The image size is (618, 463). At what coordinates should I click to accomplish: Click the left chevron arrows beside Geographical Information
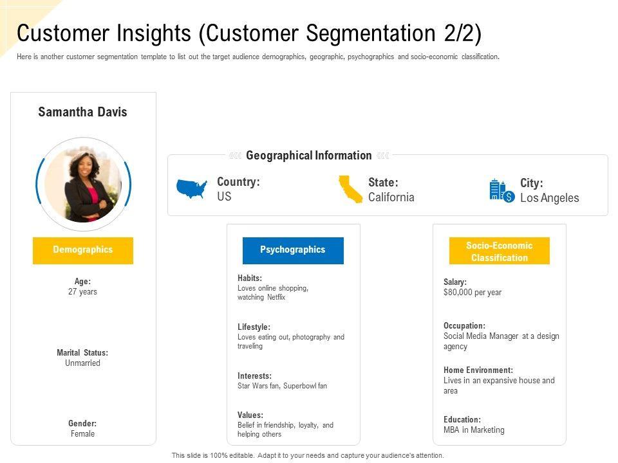point(235,156)
